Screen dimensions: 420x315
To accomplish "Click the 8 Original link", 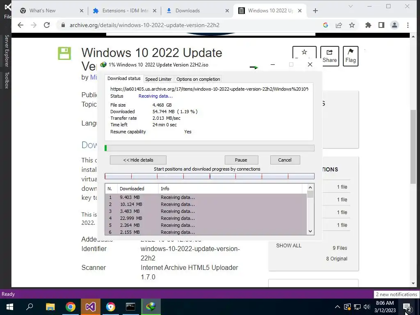I will point(337,259).
